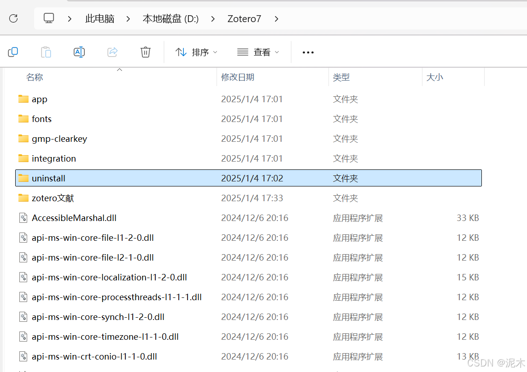This screenshot has height=372, width=527.
Task: Expand chevron after 本地磁盘 (D:) in path
Action: 213,19
